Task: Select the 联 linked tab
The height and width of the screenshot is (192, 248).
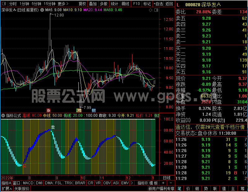Action: [x=215, y=189]
